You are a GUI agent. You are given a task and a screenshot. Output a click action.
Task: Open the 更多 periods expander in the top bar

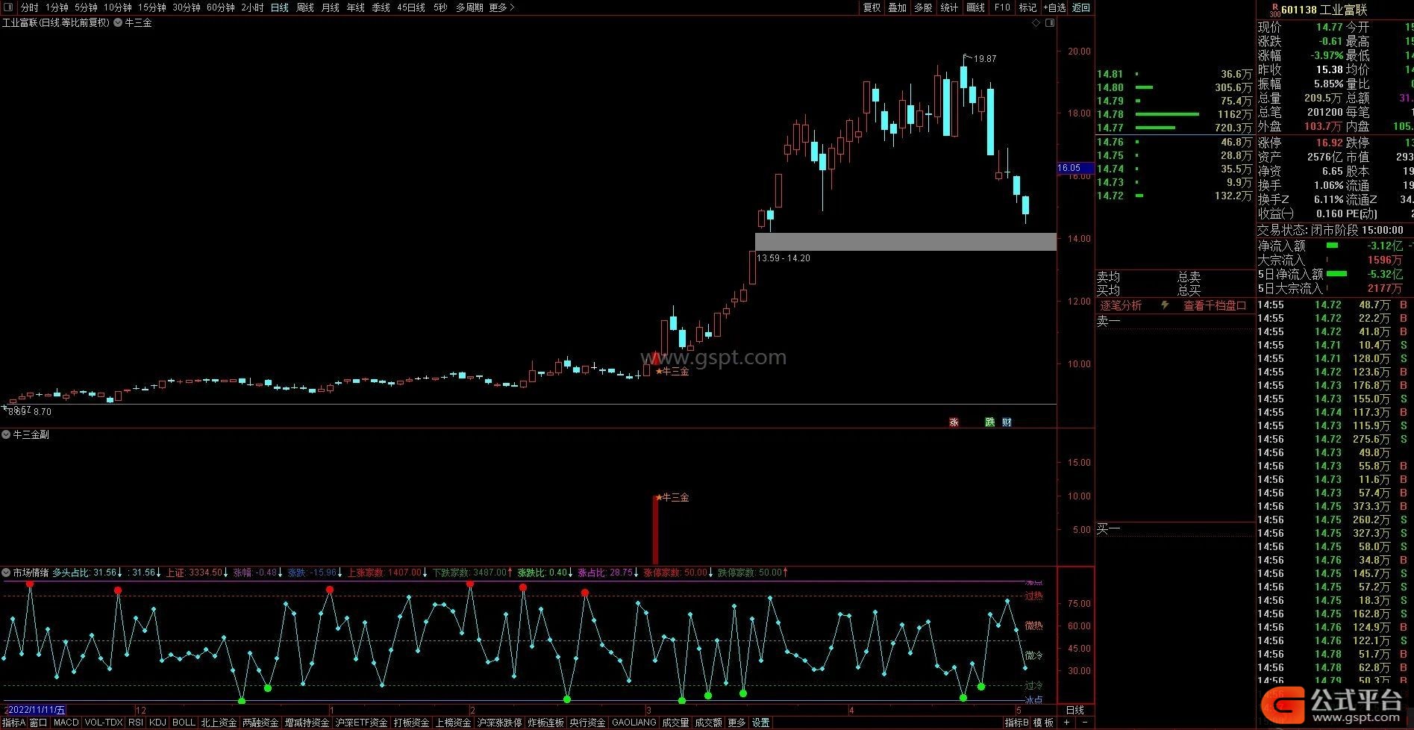click(x=501, y=7)
